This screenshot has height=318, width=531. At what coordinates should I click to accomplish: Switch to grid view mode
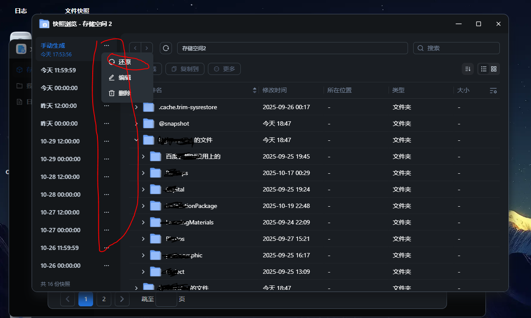pos(494,69)
